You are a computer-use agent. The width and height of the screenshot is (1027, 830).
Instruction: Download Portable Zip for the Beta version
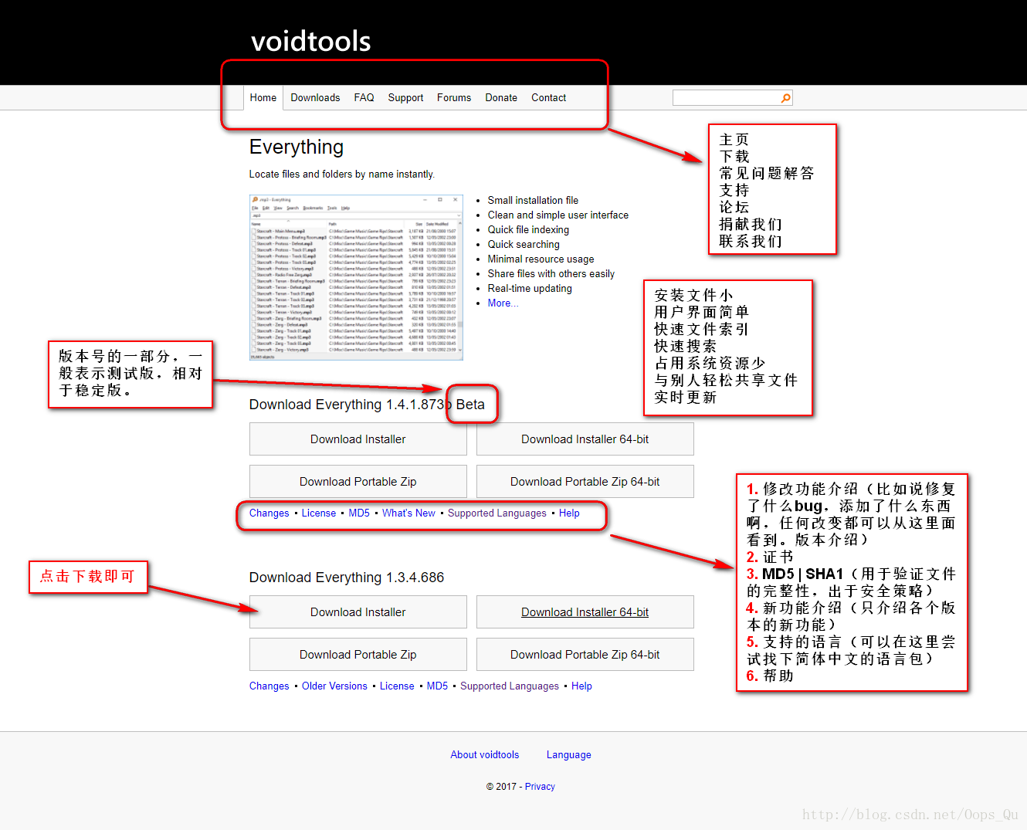358,482
